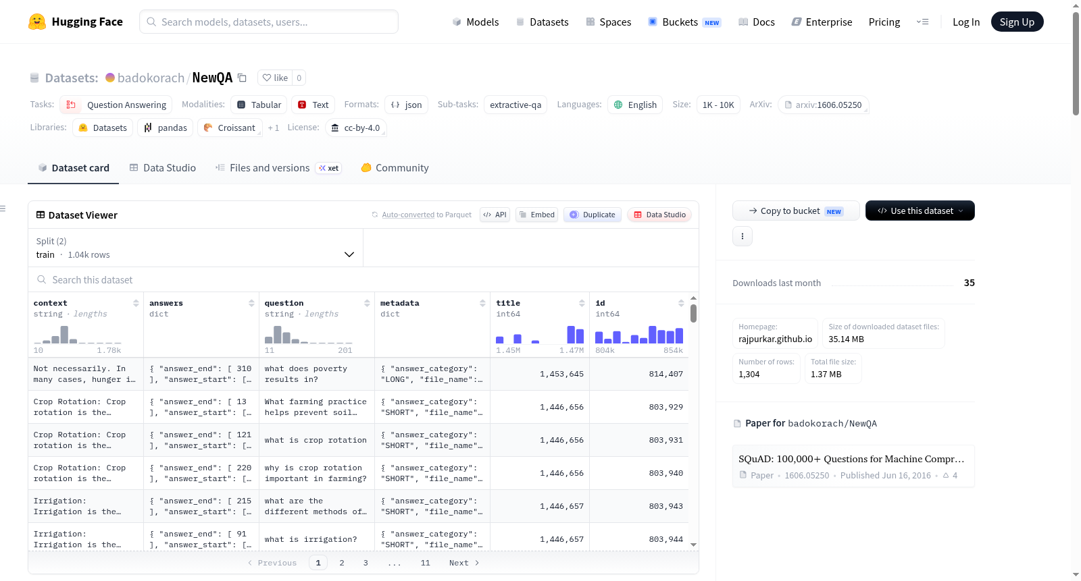Toggle sort on the context column
The image size is (1081, 581).
136,303
